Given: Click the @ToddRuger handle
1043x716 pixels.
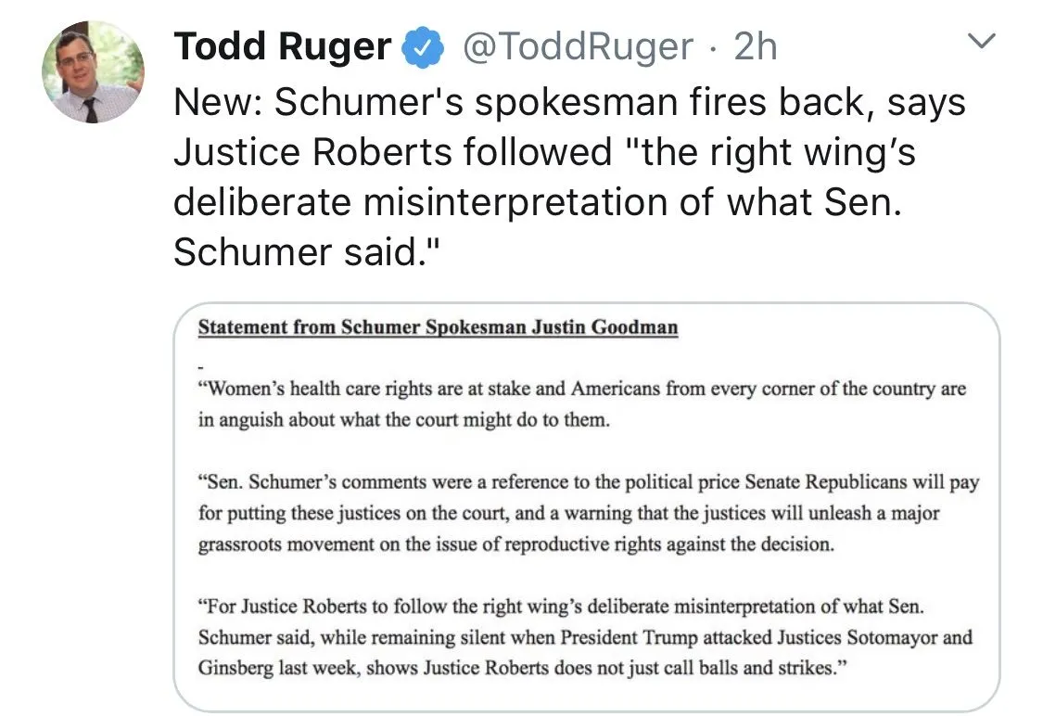Looking at the screenshot, I should (x=578, y=47).
